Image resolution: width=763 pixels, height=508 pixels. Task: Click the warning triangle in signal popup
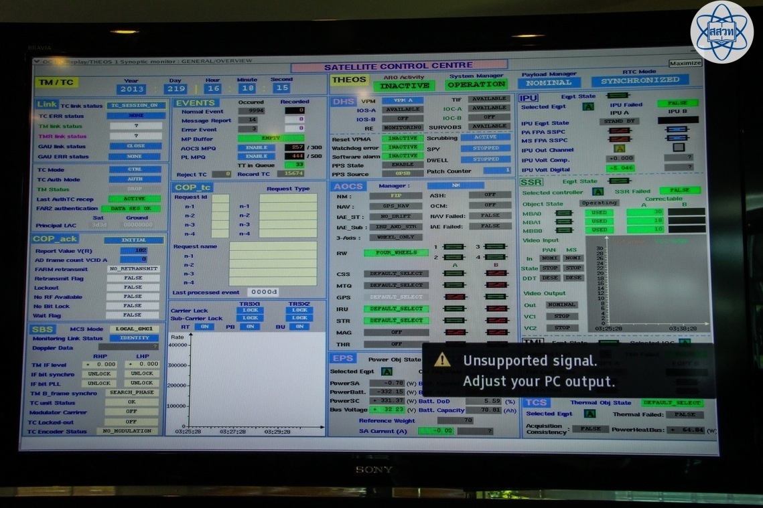[442, 360]
